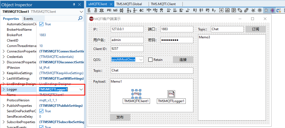The image size is (285, 128).
Task: Click the Object Inspector search magnifier icon
Action: pos(80,18)
